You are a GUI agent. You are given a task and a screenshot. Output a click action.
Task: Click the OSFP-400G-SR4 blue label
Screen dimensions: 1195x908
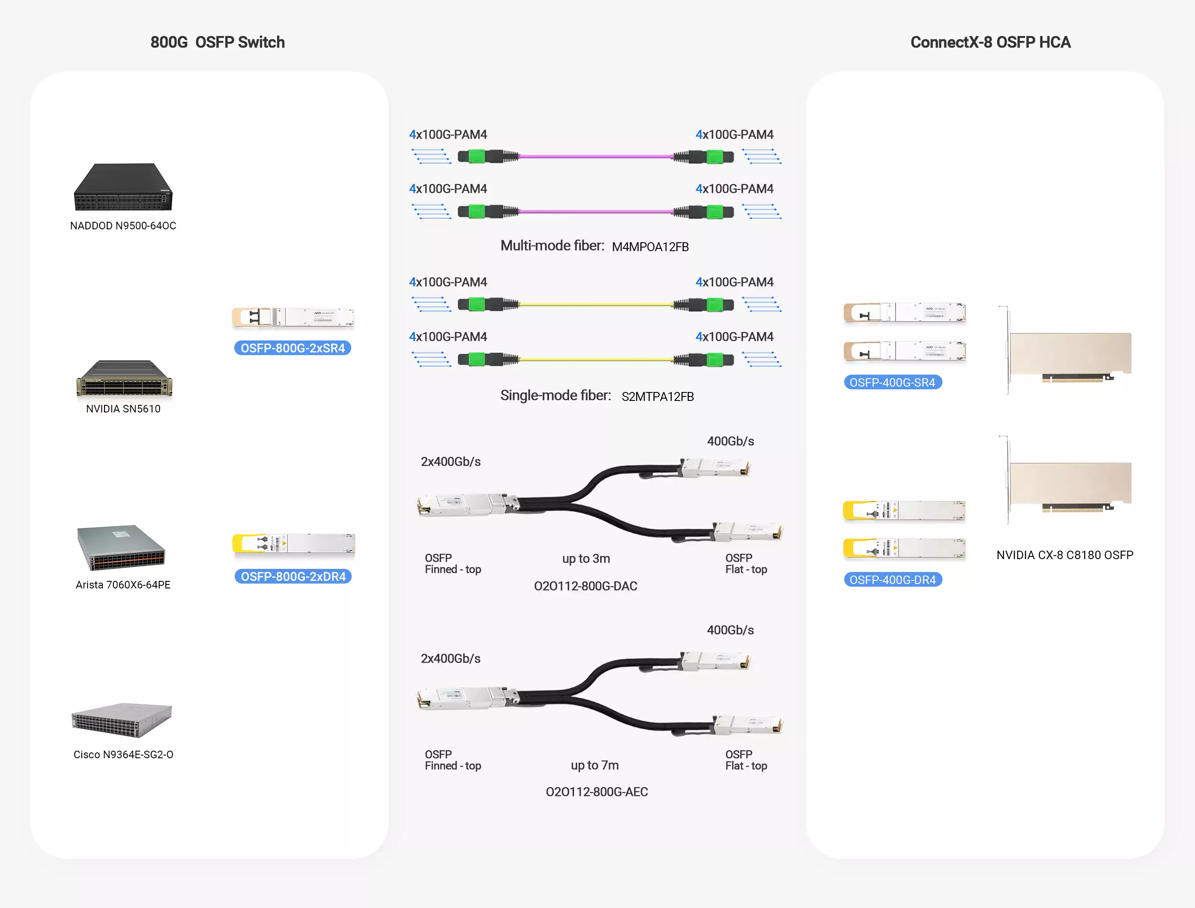892,383
